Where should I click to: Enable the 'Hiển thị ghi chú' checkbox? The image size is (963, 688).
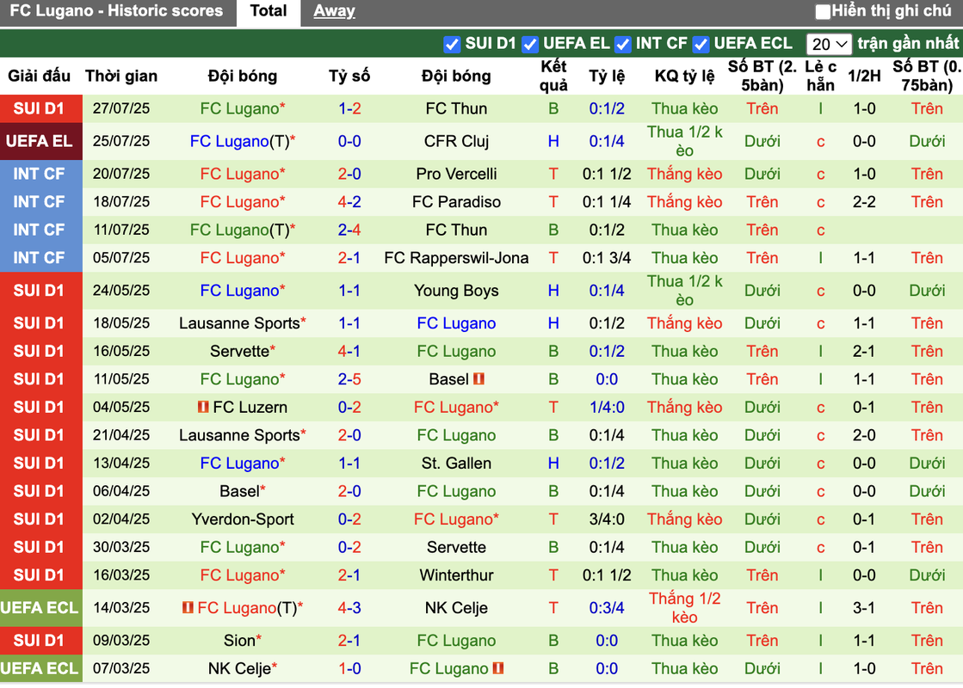pyautogui.click(x=823, y=12)
